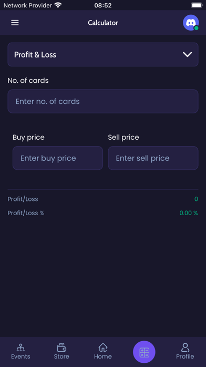
Task: Focus the sell price field
Action: pos(153,158)
